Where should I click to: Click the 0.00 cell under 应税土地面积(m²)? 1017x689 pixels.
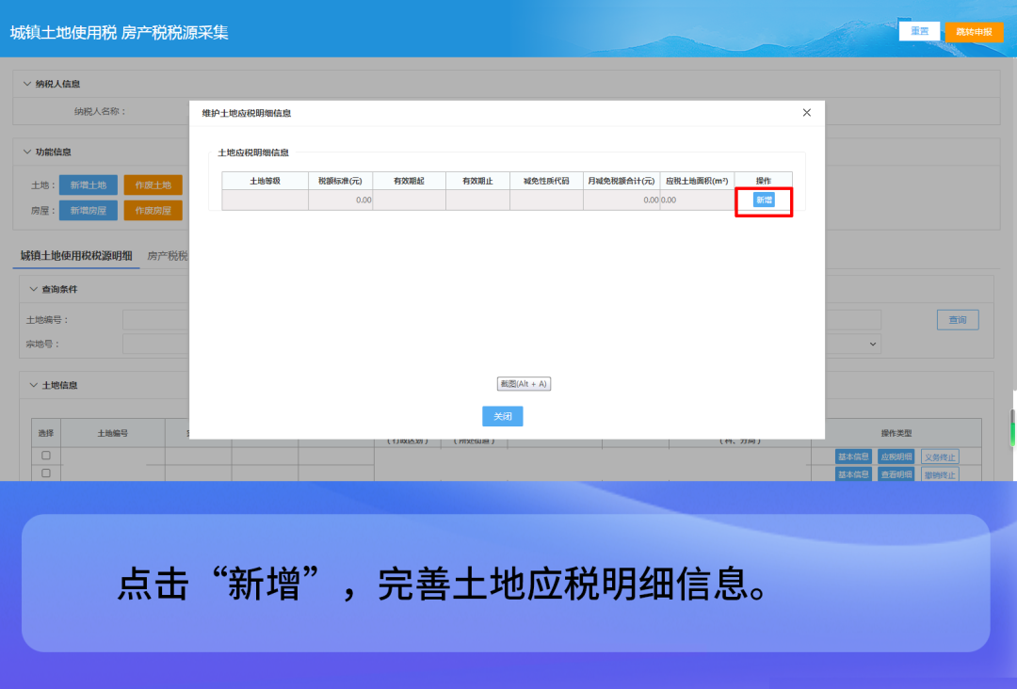click(697, 200)
